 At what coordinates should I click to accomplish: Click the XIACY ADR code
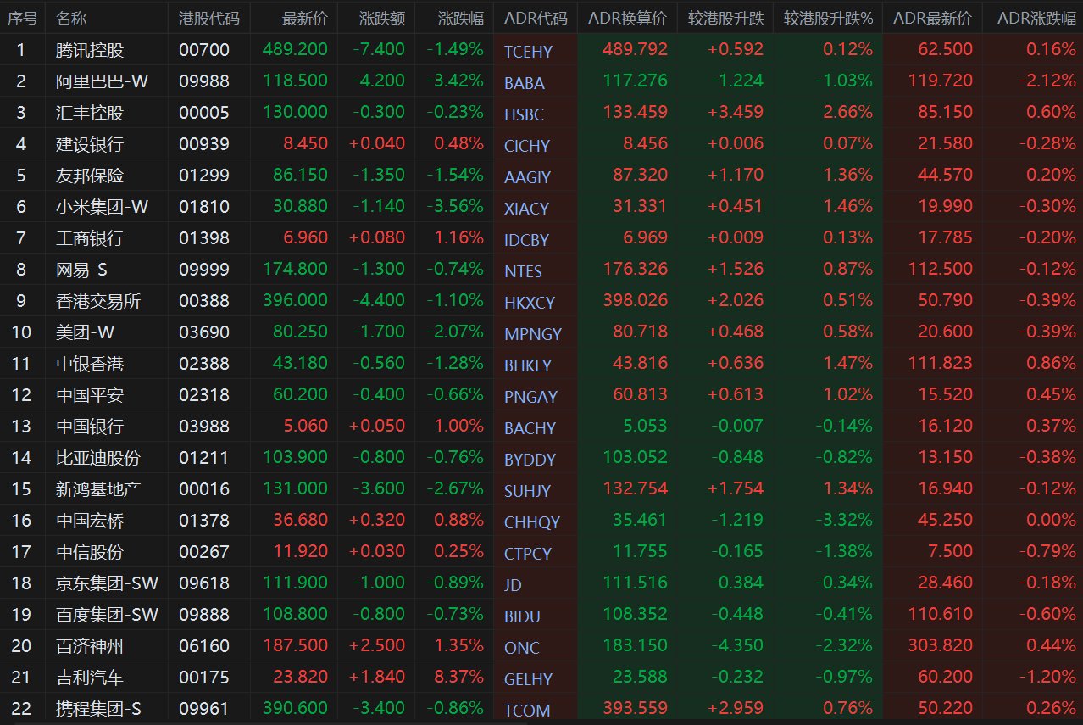tap(527, 209)
